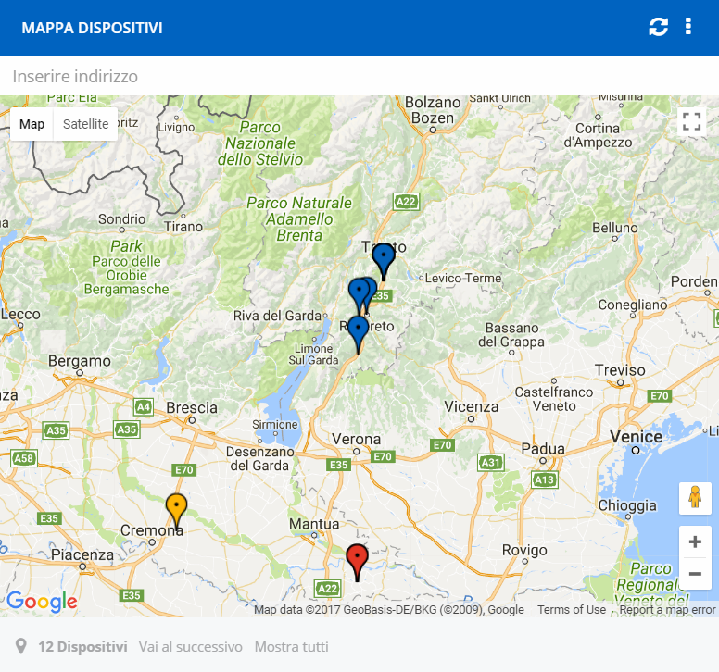Click the Treviso city label
Image resolution: width=719 pixels, height=672 pixels.
(620, 369)
